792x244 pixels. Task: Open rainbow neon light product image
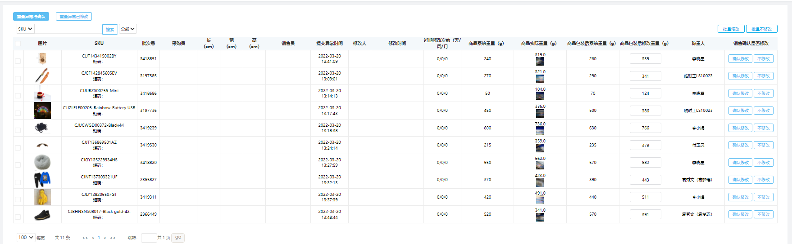click(x=42, y=111)
